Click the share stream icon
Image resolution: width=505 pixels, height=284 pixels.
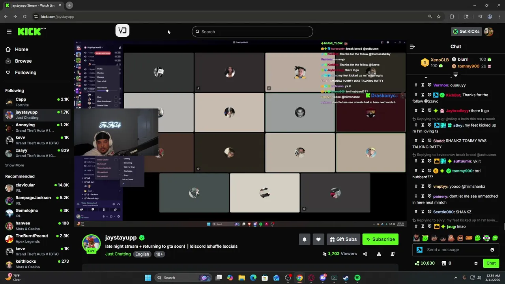point(365,254)
